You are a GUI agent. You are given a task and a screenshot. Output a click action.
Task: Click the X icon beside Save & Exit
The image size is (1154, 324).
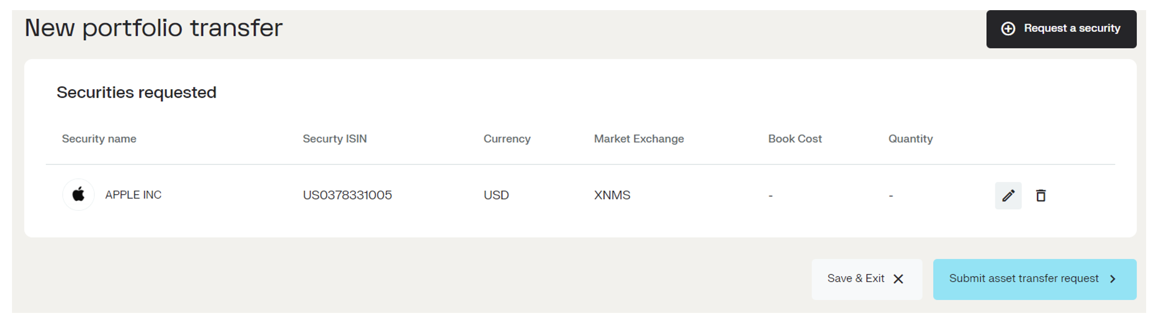click(x=898, y=279)
